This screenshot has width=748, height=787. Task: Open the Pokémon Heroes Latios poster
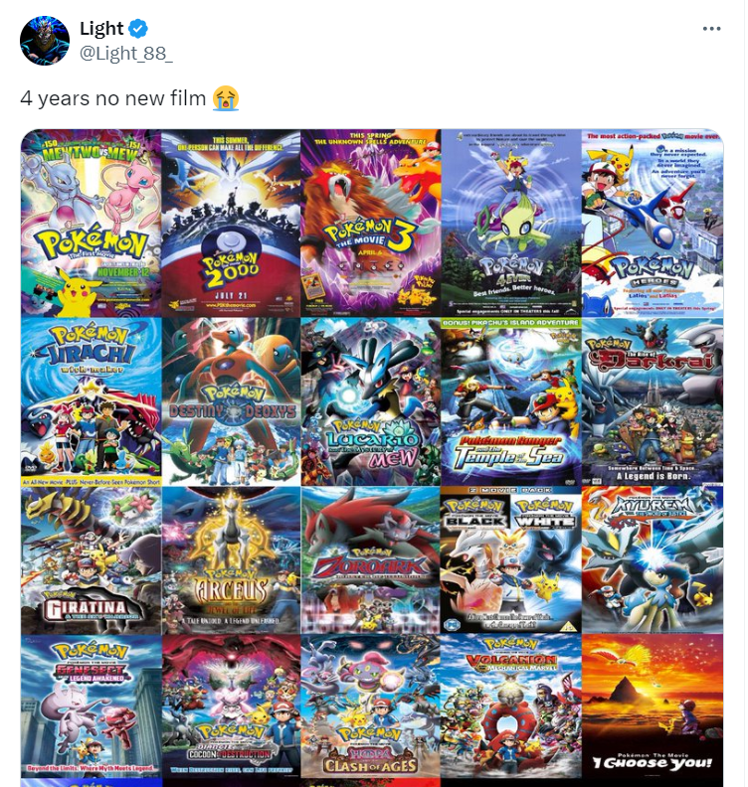(x=653, y=223)
